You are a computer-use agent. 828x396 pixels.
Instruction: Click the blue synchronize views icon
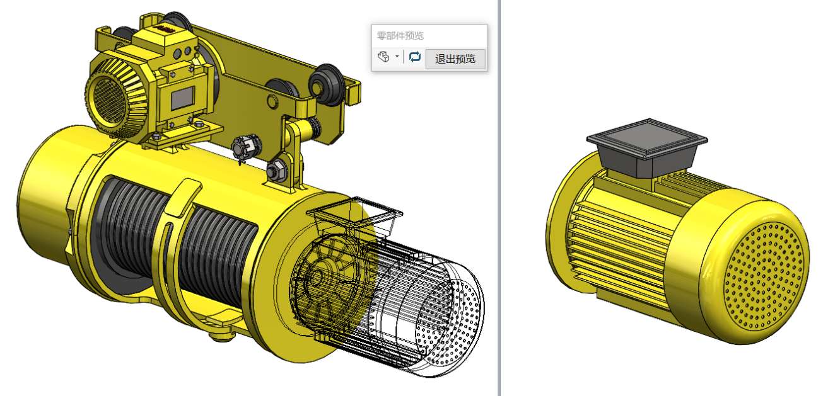tap(414, 57)
